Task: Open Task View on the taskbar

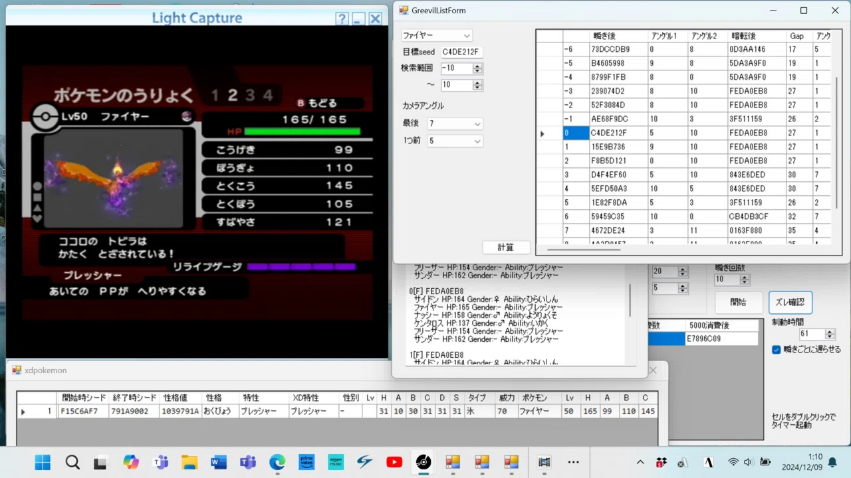Action: pyautogui.click(x=100, y=462)
